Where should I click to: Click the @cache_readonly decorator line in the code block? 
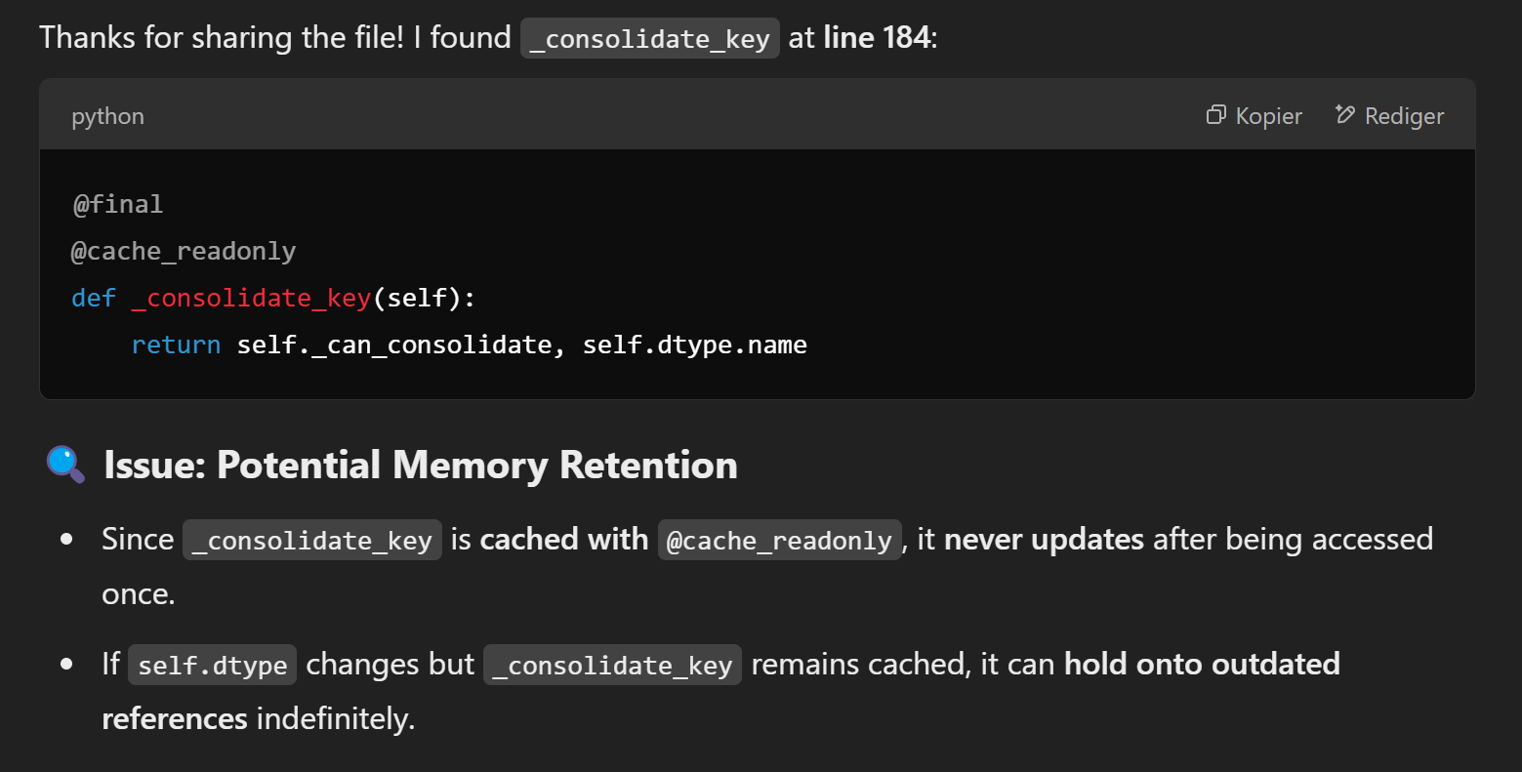click(184, 251)
